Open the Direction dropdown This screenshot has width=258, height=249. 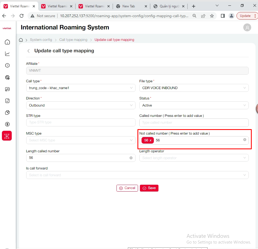pos(81,105)
